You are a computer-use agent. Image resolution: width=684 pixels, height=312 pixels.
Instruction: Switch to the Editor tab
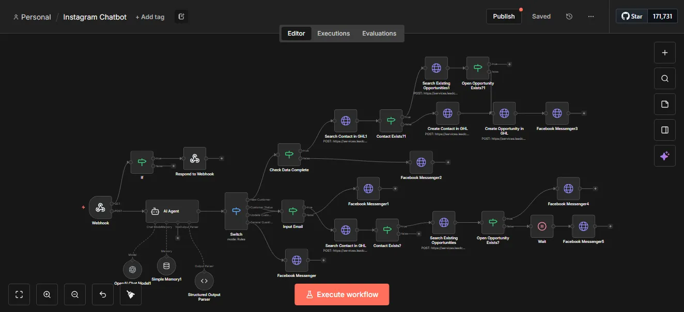[297, 34]
